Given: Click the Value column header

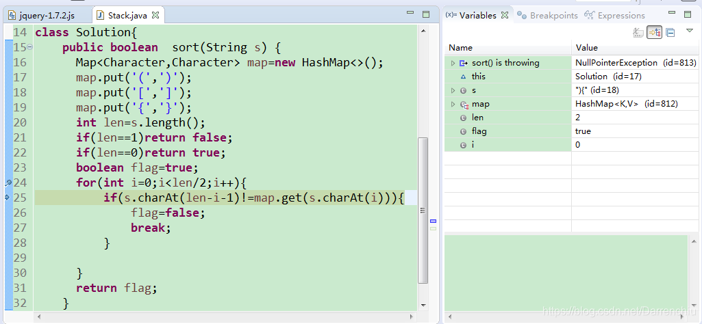Looking at the screenshot, I should [x=634, y=48].
